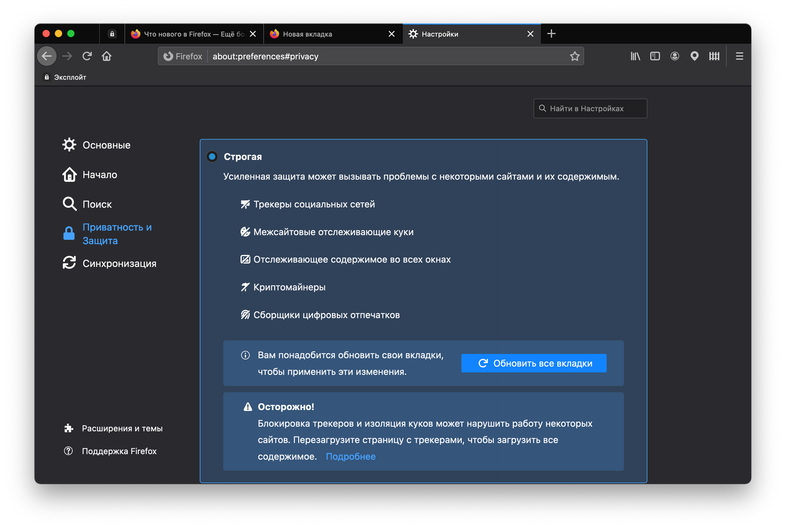Click the location pin toolbar icon
Screen dimensions: 786x530
tap(694, 56)
